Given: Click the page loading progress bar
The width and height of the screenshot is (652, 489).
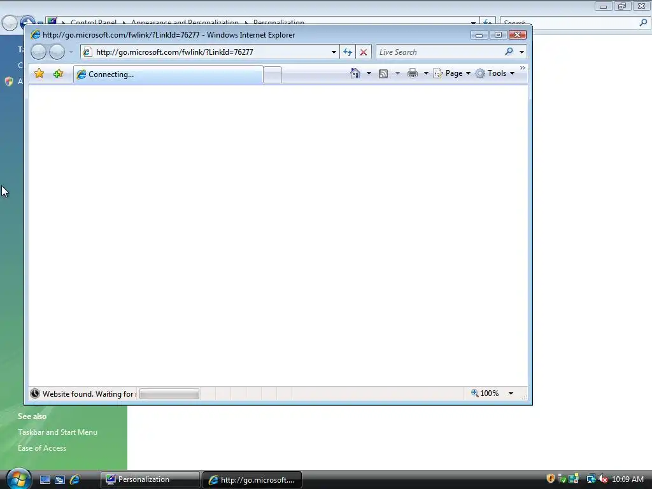Looking at the screenshot, I should (x=169, y=393).
